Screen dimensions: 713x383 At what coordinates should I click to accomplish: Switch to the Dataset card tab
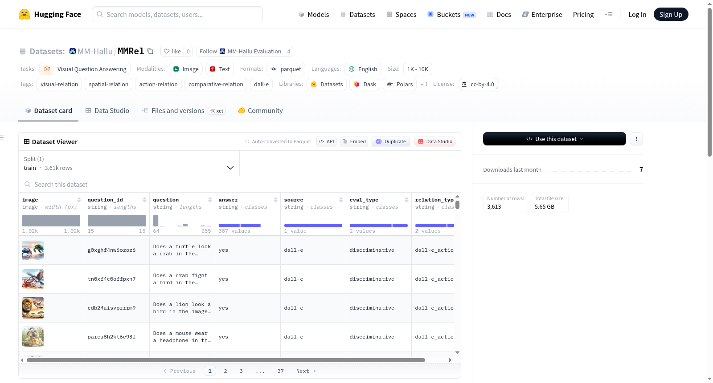[x=49, y=111]
